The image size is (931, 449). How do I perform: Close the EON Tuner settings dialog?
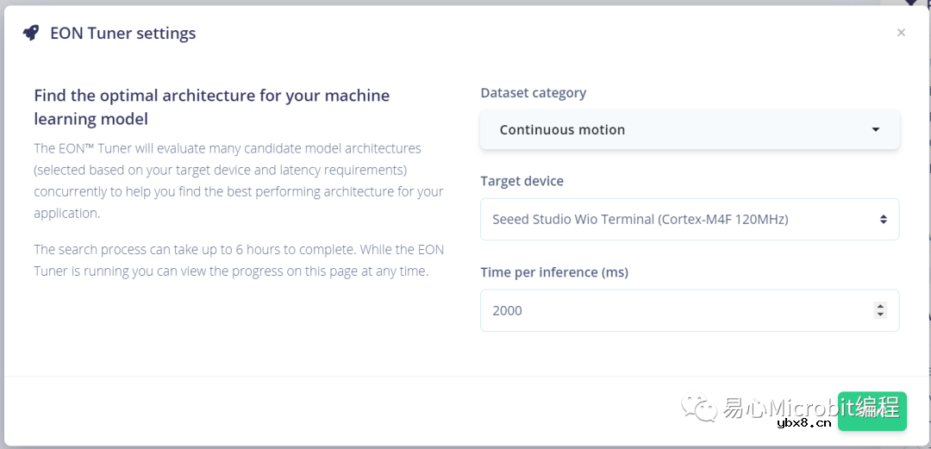[x=901, y=33]
